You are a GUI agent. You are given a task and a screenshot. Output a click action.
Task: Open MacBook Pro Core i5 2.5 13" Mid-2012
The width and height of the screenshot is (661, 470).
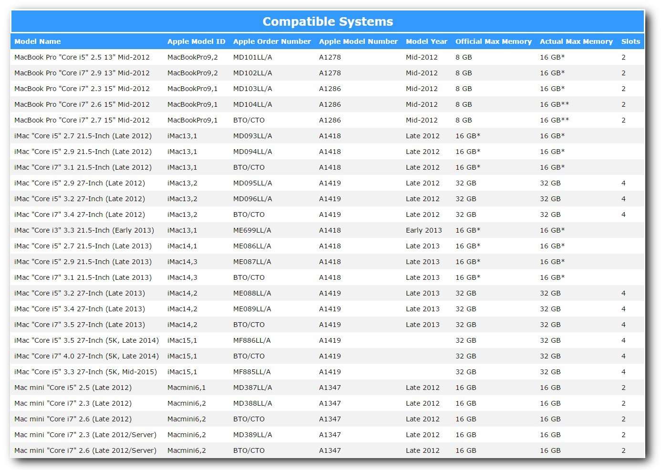[82, 57]
